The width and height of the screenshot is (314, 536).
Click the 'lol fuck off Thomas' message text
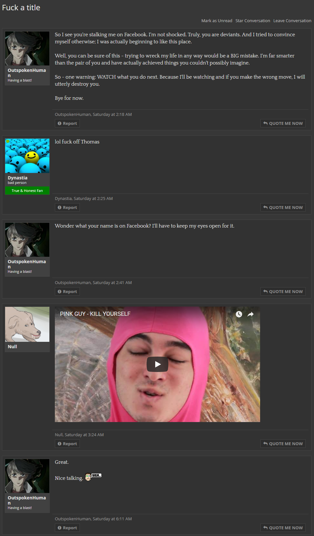pyautogui.click(x=77, y=142)
